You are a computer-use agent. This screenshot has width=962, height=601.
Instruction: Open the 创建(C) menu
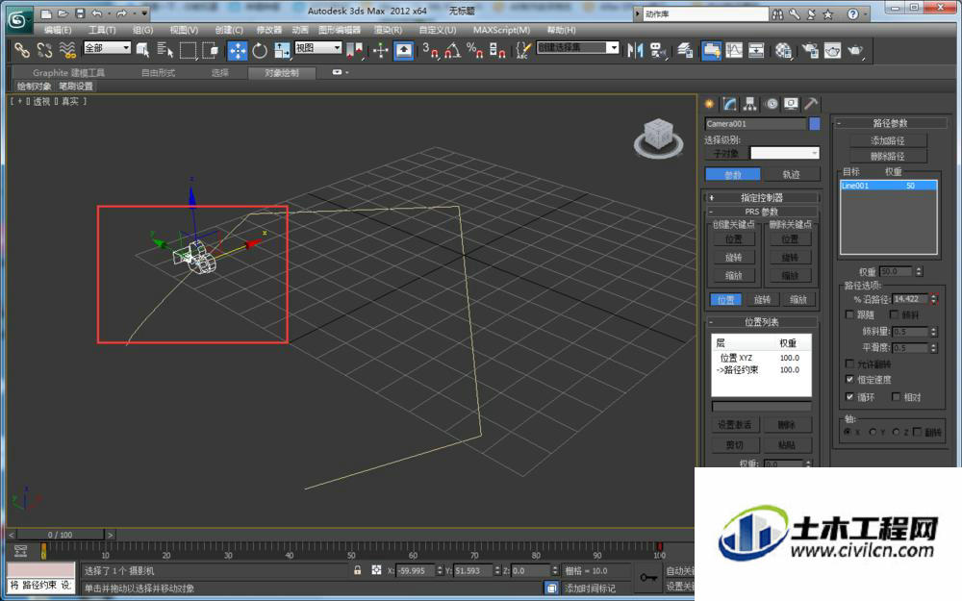pyautogui.click(x=228, y=30)
